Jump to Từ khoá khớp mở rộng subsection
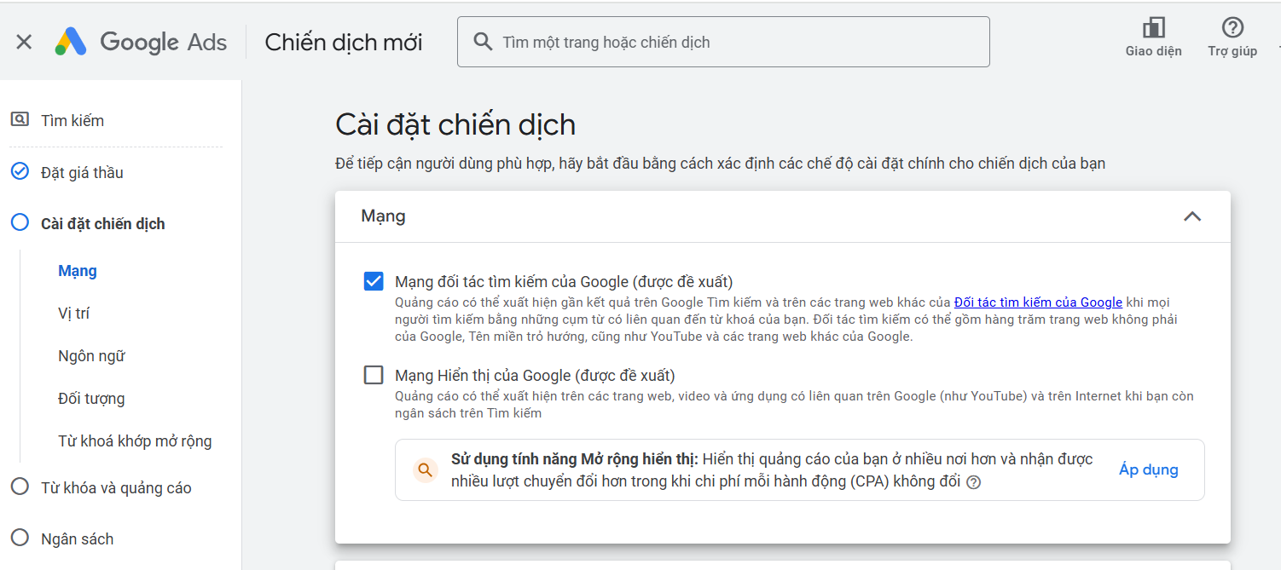The width and height of the screenshot is (1281, 570). (135, 441)
